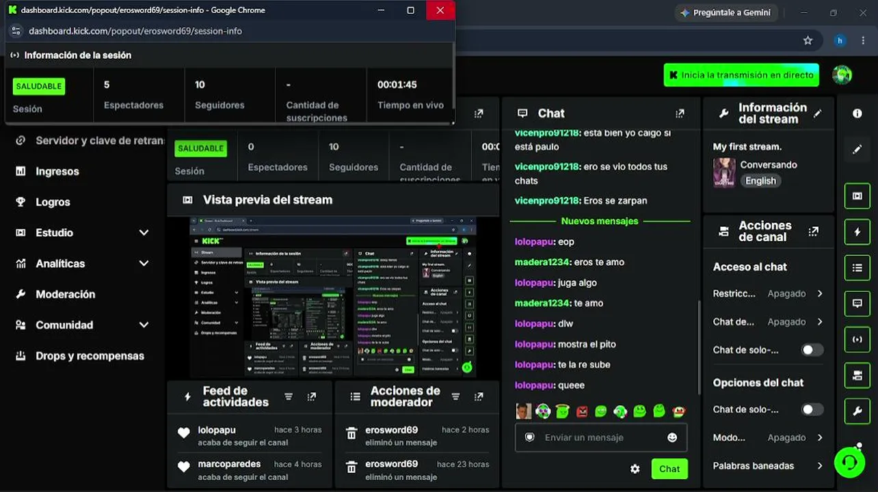
Task: Toggle the stream info wrench icon in right sidebar
Action: (857, 411)
